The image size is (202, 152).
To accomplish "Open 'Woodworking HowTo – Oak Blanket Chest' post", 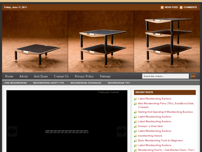I will click(x=166, y=150).
